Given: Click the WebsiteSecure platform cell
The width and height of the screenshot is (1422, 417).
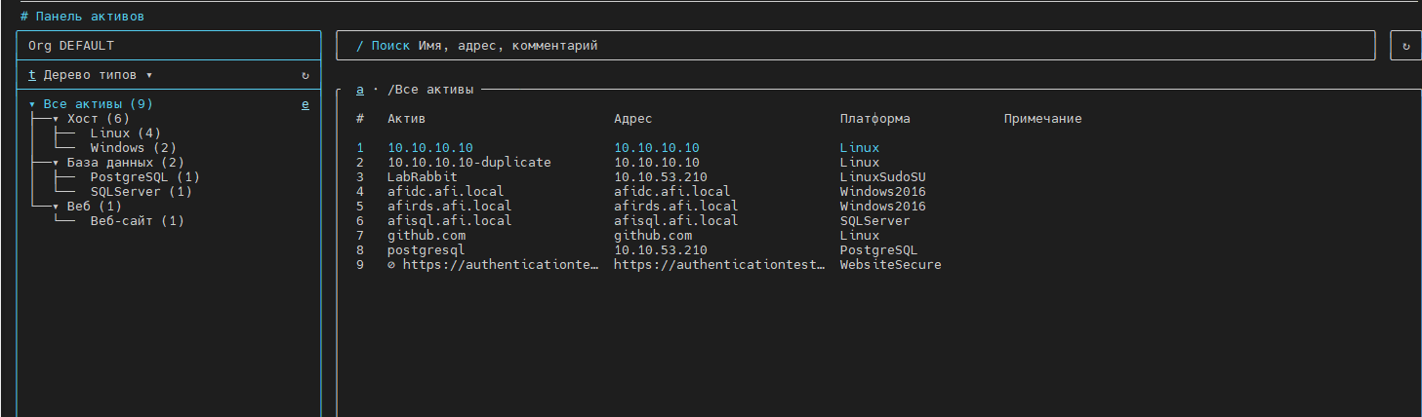Looking at the screenshot, I should 891,265.
